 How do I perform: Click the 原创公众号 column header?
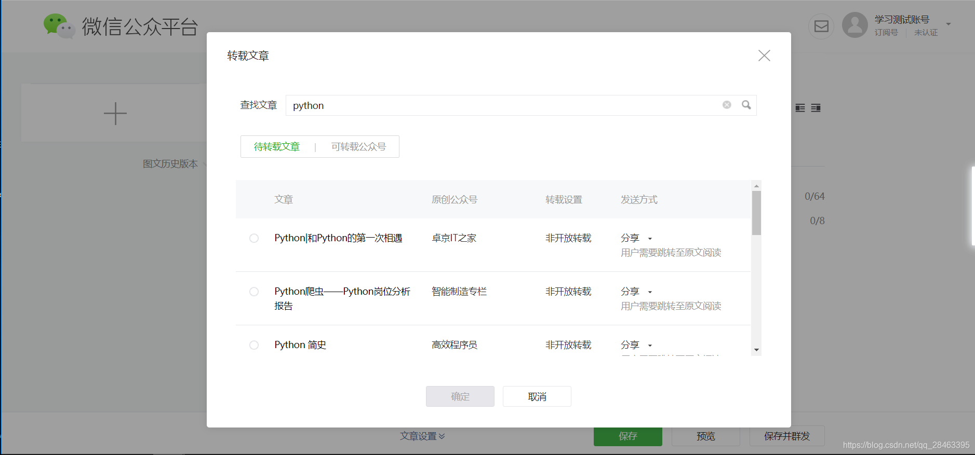tap(455, 200)
